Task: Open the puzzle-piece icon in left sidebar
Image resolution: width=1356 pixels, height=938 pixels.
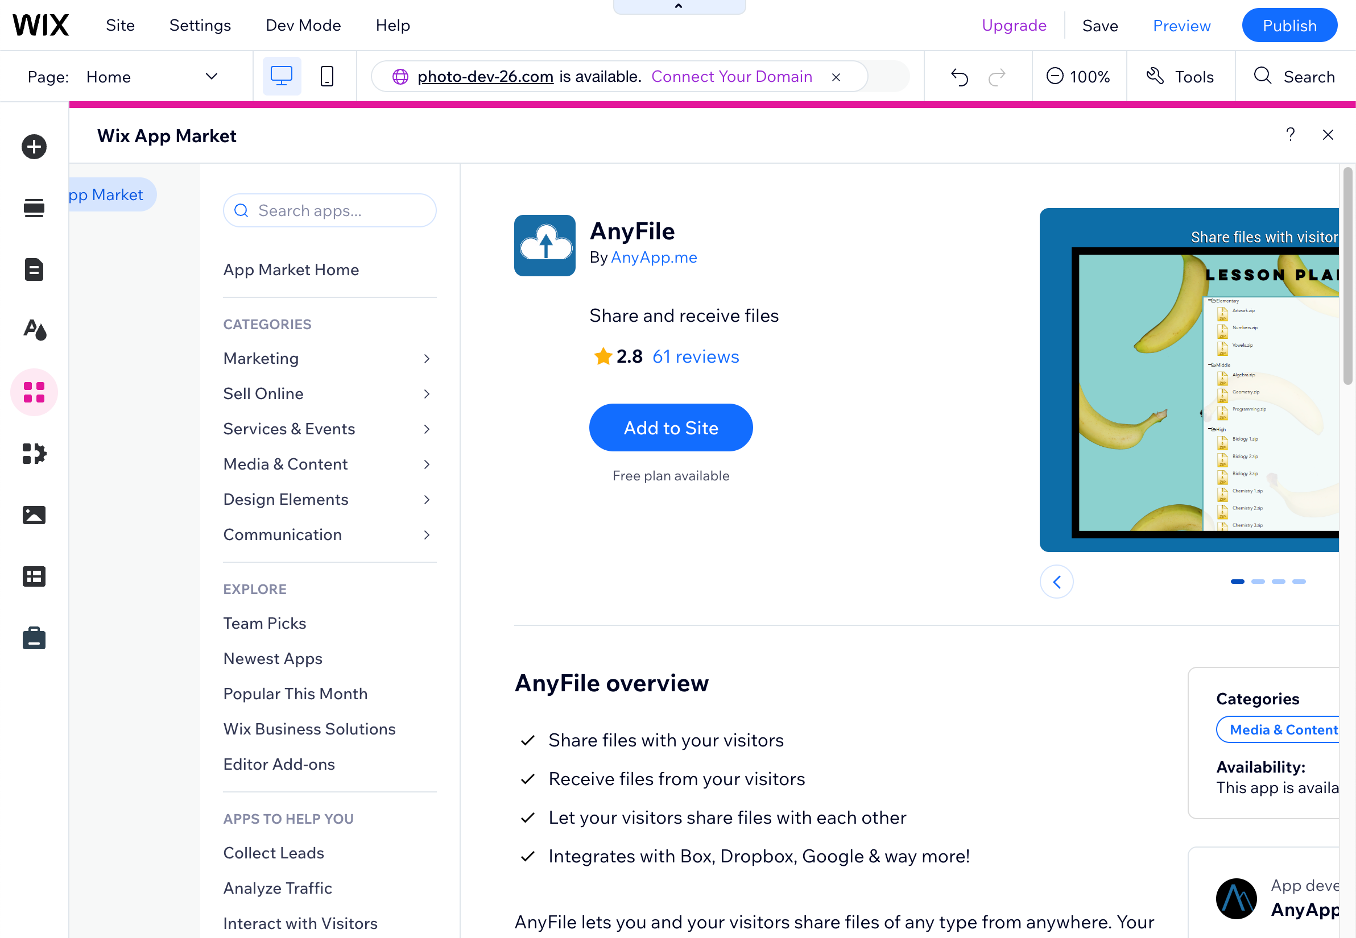Action: click(x=34, y=454)
